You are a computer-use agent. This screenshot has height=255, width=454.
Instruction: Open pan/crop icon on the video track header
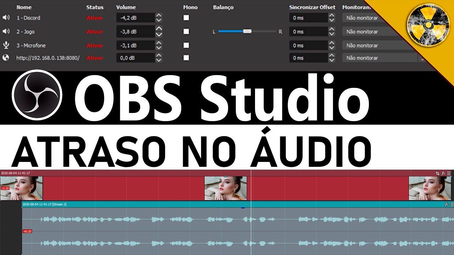point(438,173)
